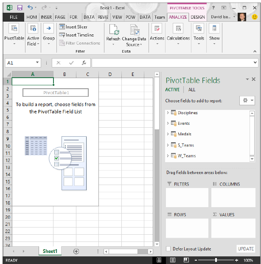Expand the formula bar
This screenshot has height=264, width=261.
click(255, 62)
